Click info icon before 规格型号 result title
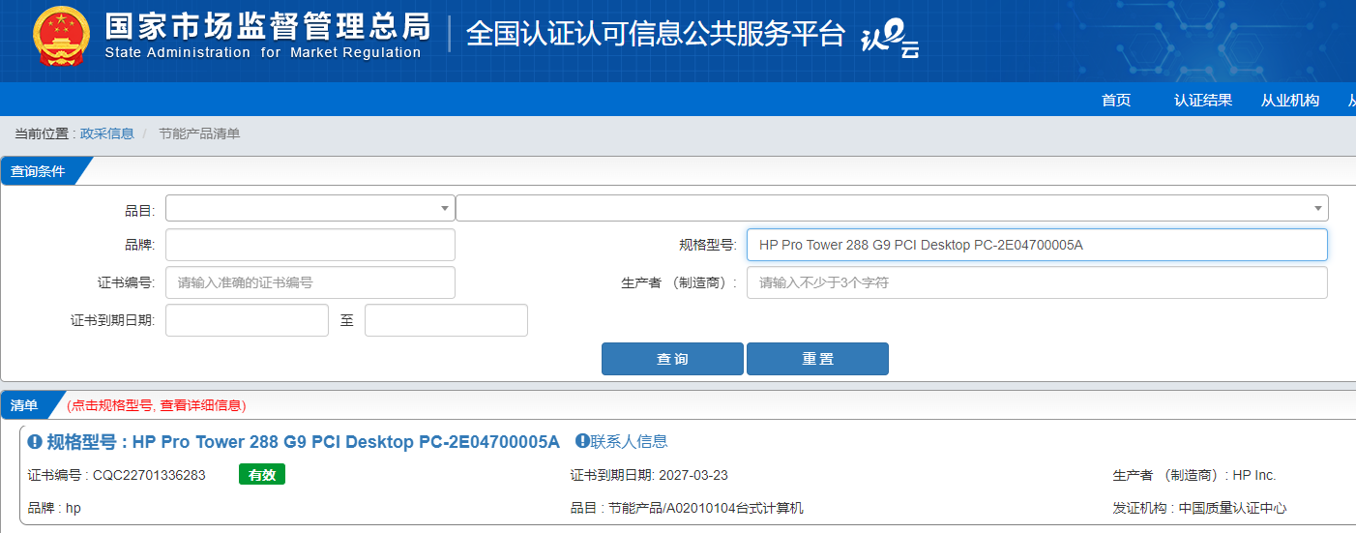1356x533 pixels. pos(35,442)
